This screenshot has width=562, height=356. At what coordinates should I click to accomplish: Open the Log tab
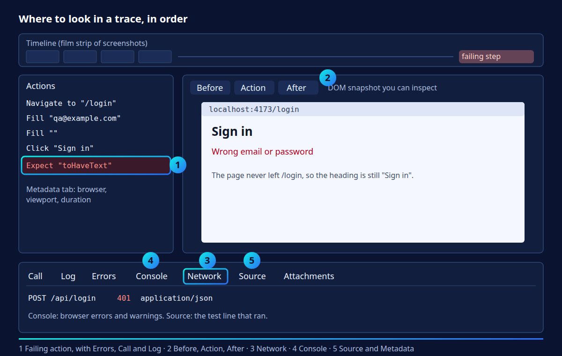click(x=68, y=276)
